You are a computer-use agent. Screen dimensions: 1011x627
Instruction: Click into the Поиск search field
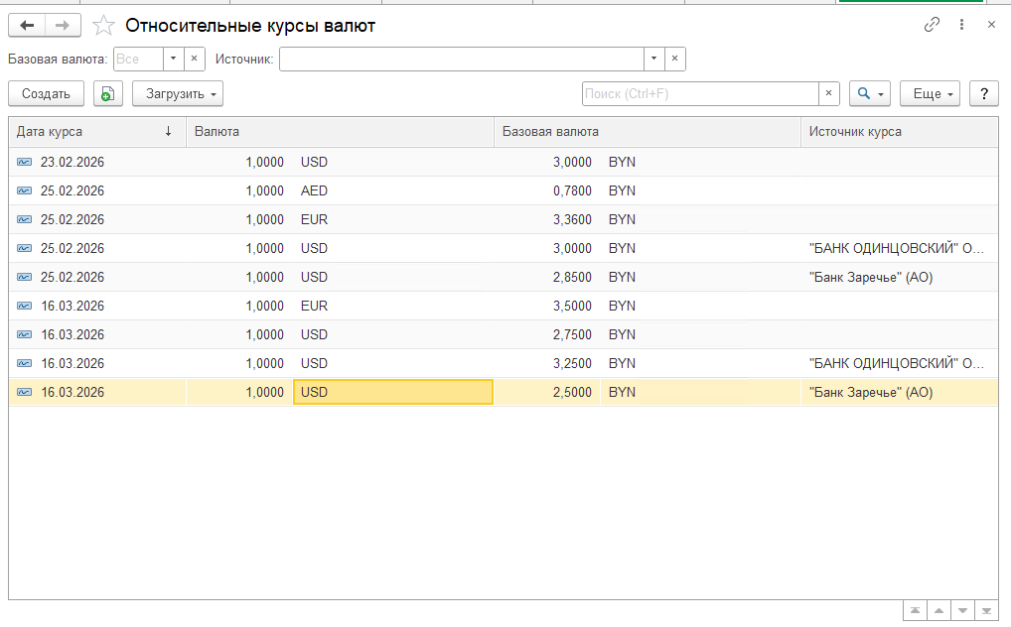pyautogui.click(x=700, y=93)
